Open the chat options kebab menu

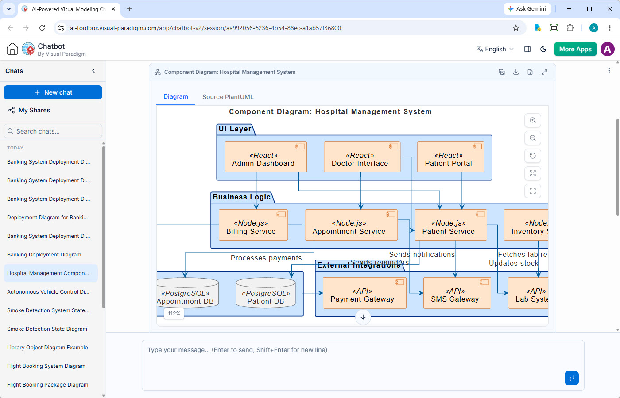click(x=609, y=71)
